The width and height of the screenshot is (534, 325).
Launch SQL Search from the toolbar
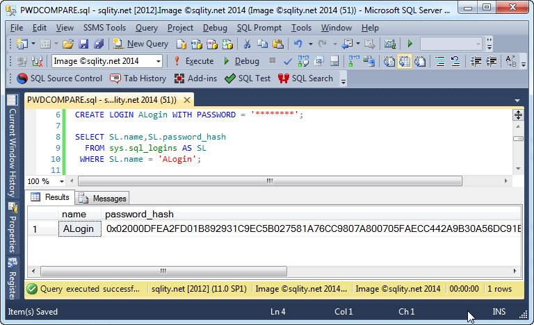pos(305,78)
